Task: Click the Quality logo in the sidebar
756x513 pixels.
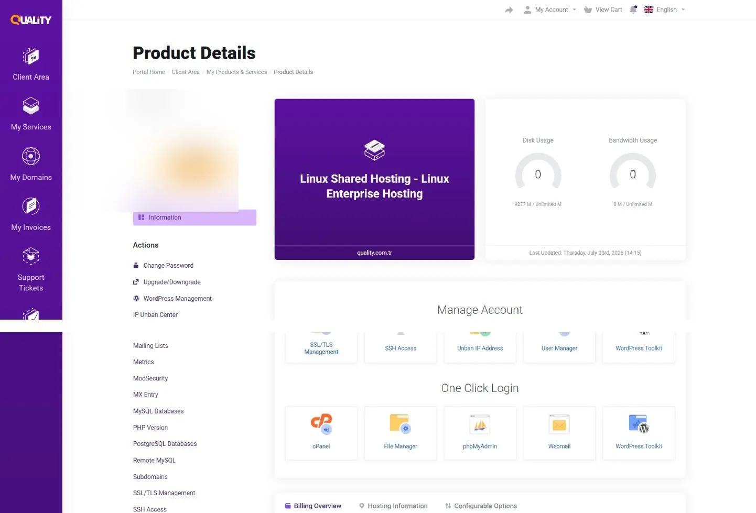Action: click(x=31, y=20)
